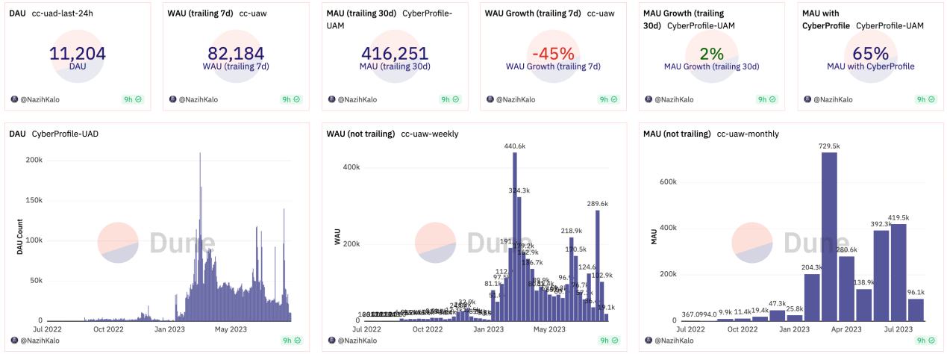Click the 392.3k bar in MAU chart
947x354 pixels.
881,275
